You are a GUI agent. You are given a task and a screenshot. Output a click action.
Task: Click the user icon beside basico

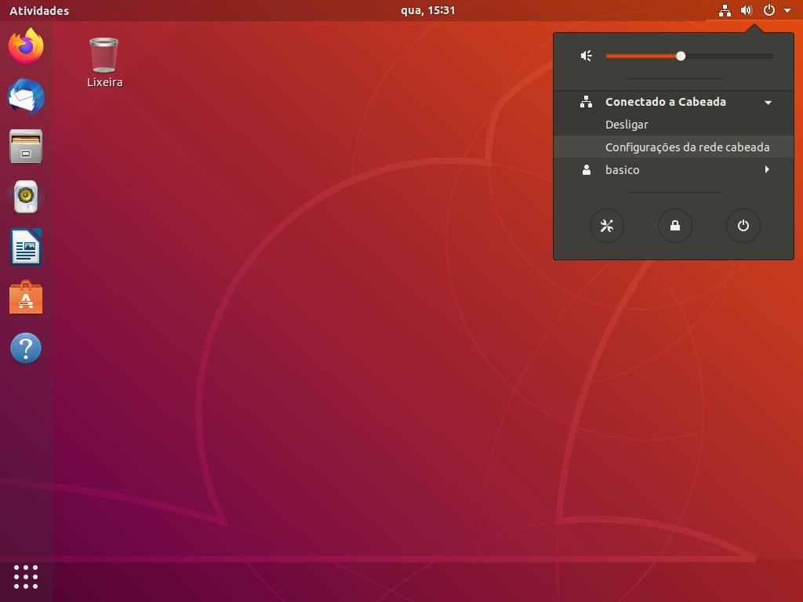point(587,170)
